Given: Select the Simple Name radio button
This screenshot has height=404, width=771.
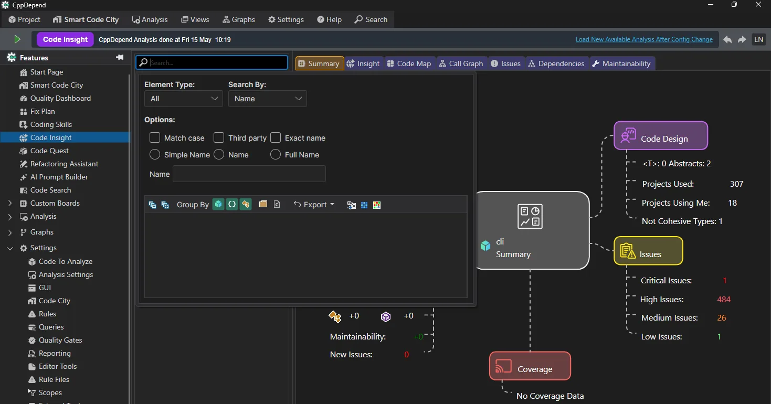Looking at the screenshot, I should point(155,154).
